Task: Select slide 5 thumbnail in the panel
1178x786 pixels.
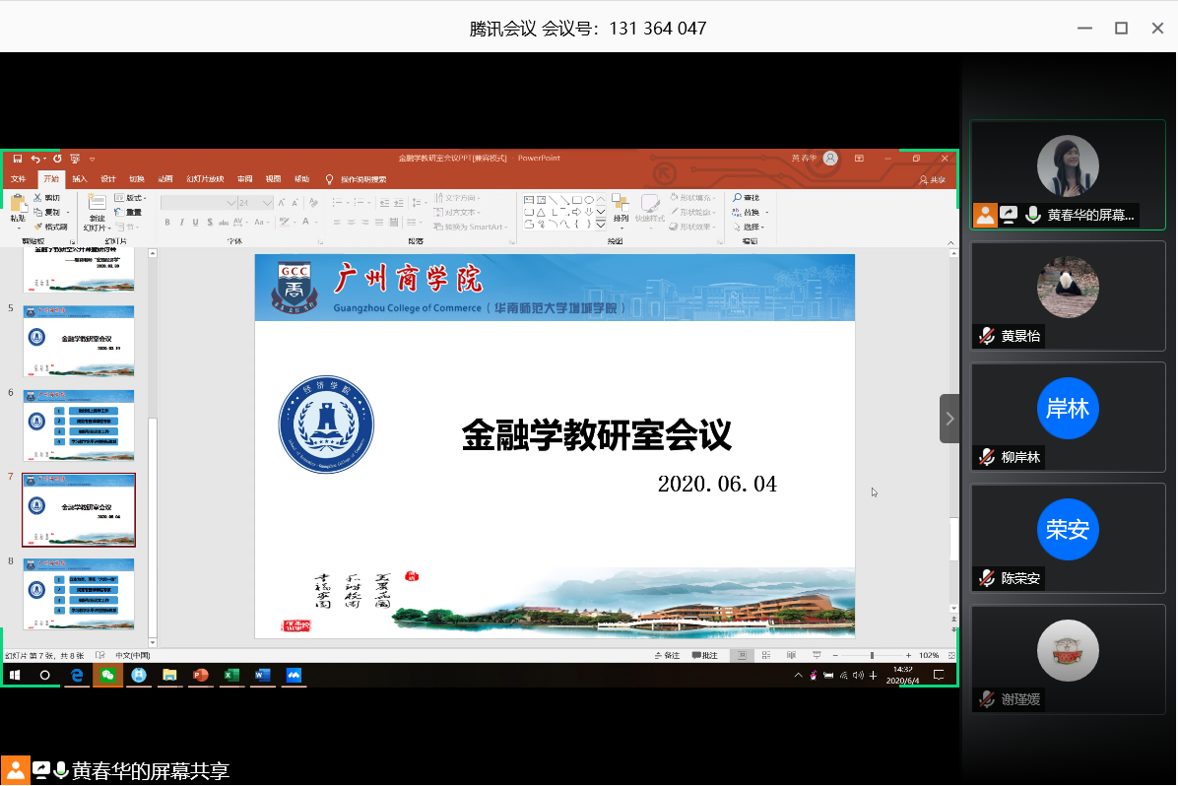Action: (78, 341)
